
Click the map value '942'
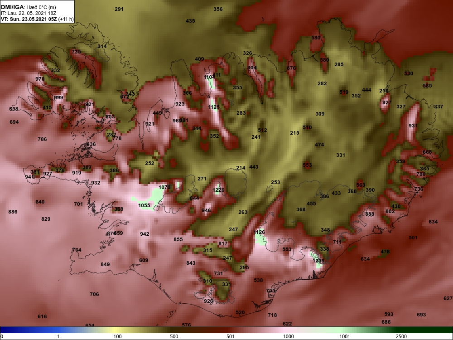pyautogui.click(x=145, y=233)
